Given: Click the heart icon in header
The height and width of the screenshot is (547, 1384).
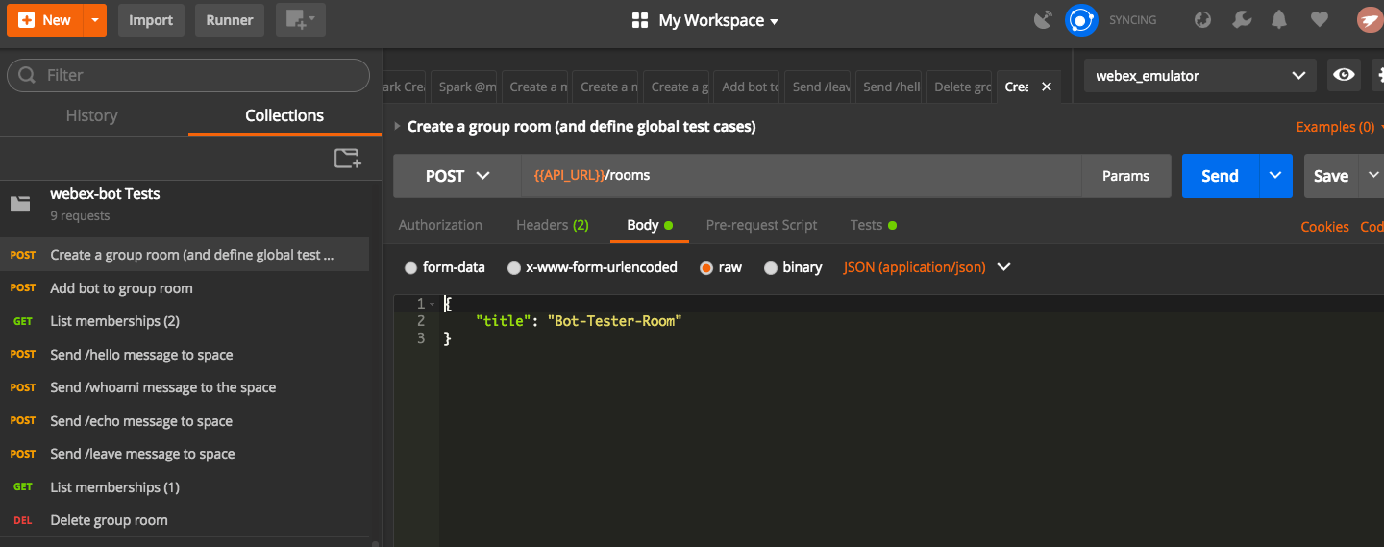Looking at the screenshot, I should 1319,20.
